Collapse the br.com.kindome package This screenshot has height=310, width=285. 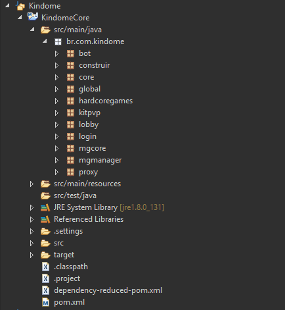coord(45,41)
